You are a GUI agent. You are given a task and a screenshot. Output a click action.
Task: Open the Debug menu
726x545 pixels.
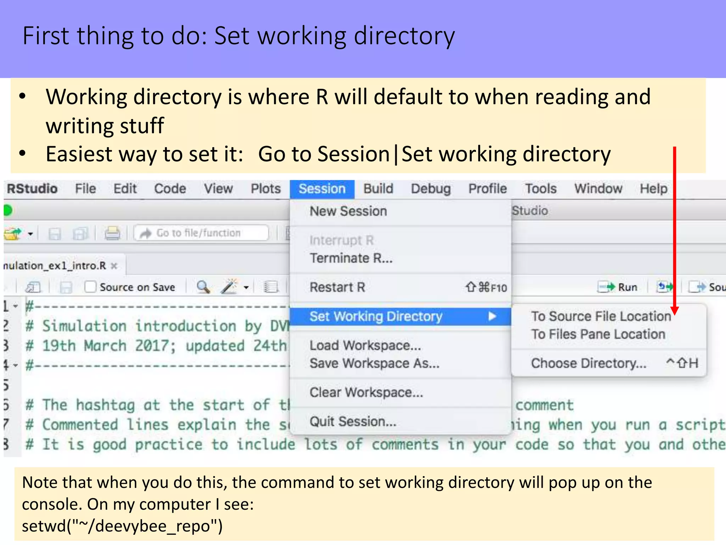pos(431,189)
